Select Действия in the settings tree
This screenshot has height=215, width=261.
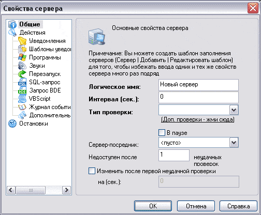pos(33,33)
